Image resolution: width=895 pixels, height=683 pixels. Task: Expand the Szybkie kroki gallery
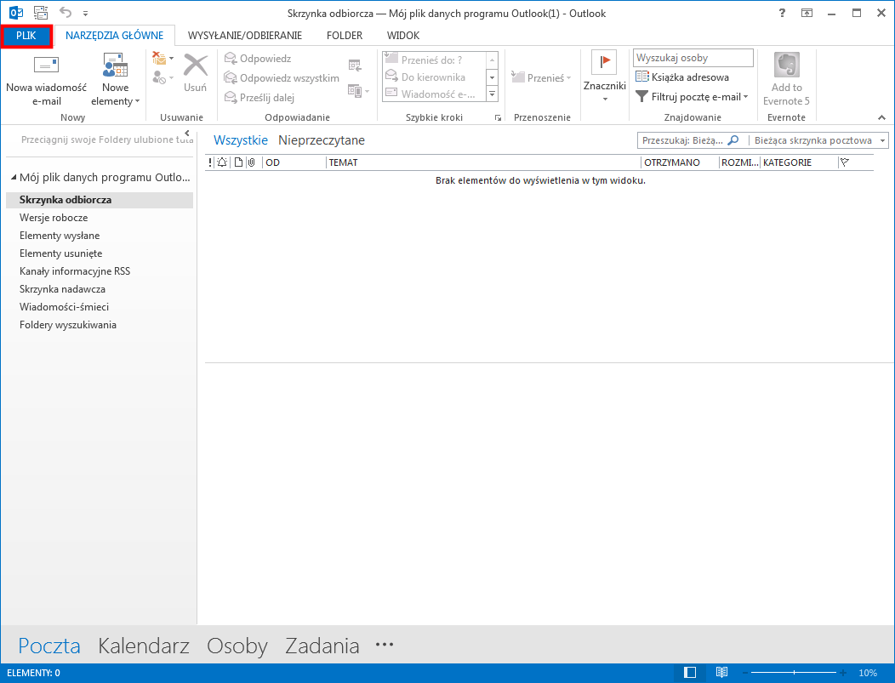492,94
